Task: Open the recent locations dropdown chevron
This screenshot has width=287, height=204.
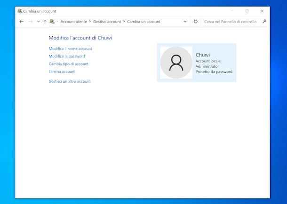Action: tap(38, 22)
